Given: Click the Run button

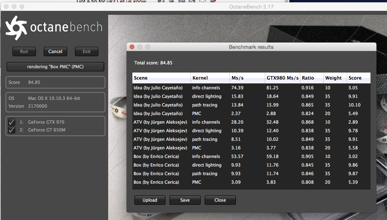Looking at the screenshot, I should coord(24,51).
